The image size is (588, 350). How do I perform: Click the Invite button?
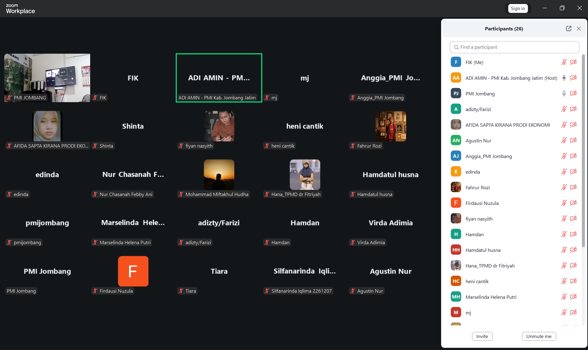pyautogui.click(x=482, y=336)
